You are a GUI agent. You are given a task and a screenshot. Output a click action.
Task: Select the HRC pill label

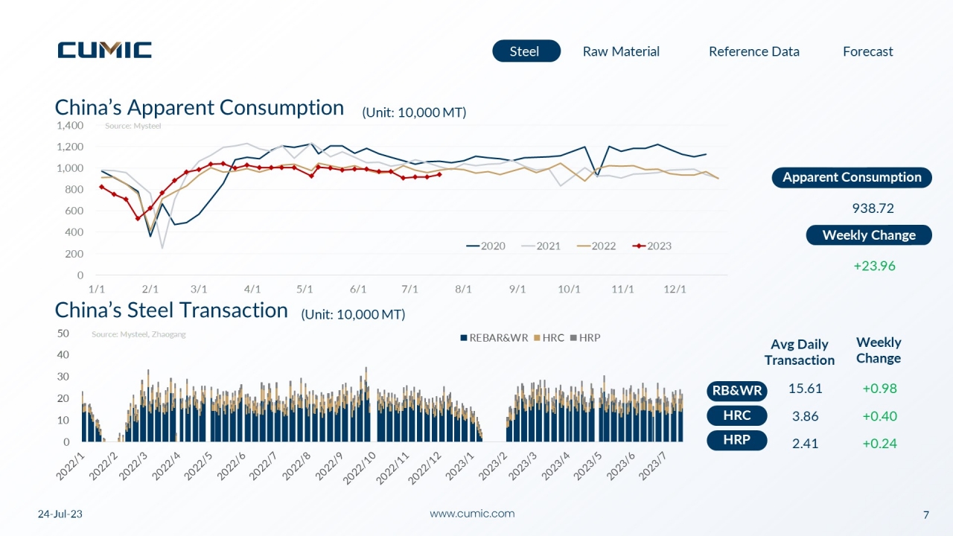(x=737, y=415)
